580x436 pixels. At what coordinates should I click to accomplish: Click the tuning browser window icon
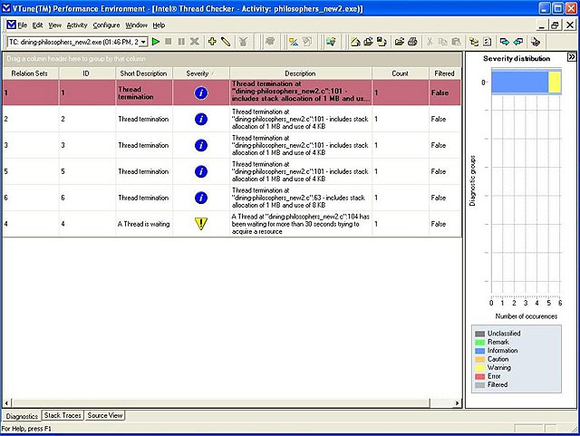[x=331, y=42]
